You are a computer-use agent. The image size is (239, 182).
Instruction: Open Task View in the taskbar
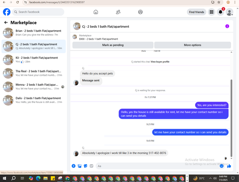coord(22,178)
